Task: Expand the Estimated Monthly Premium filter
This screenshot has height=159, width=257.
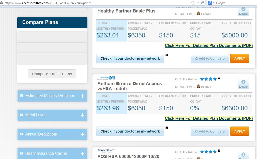Action: pos(82,96)
